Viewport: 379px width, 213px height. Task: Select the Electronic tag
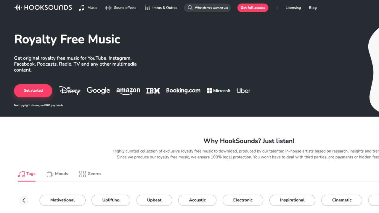click(243, 200)
